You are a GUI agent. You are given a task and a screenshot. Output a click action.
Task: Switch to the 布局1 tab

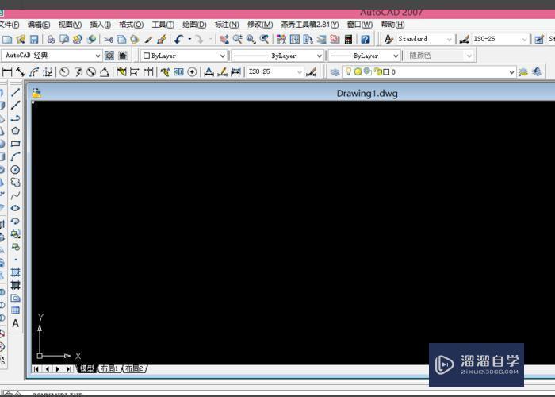(x=109, y=368)
